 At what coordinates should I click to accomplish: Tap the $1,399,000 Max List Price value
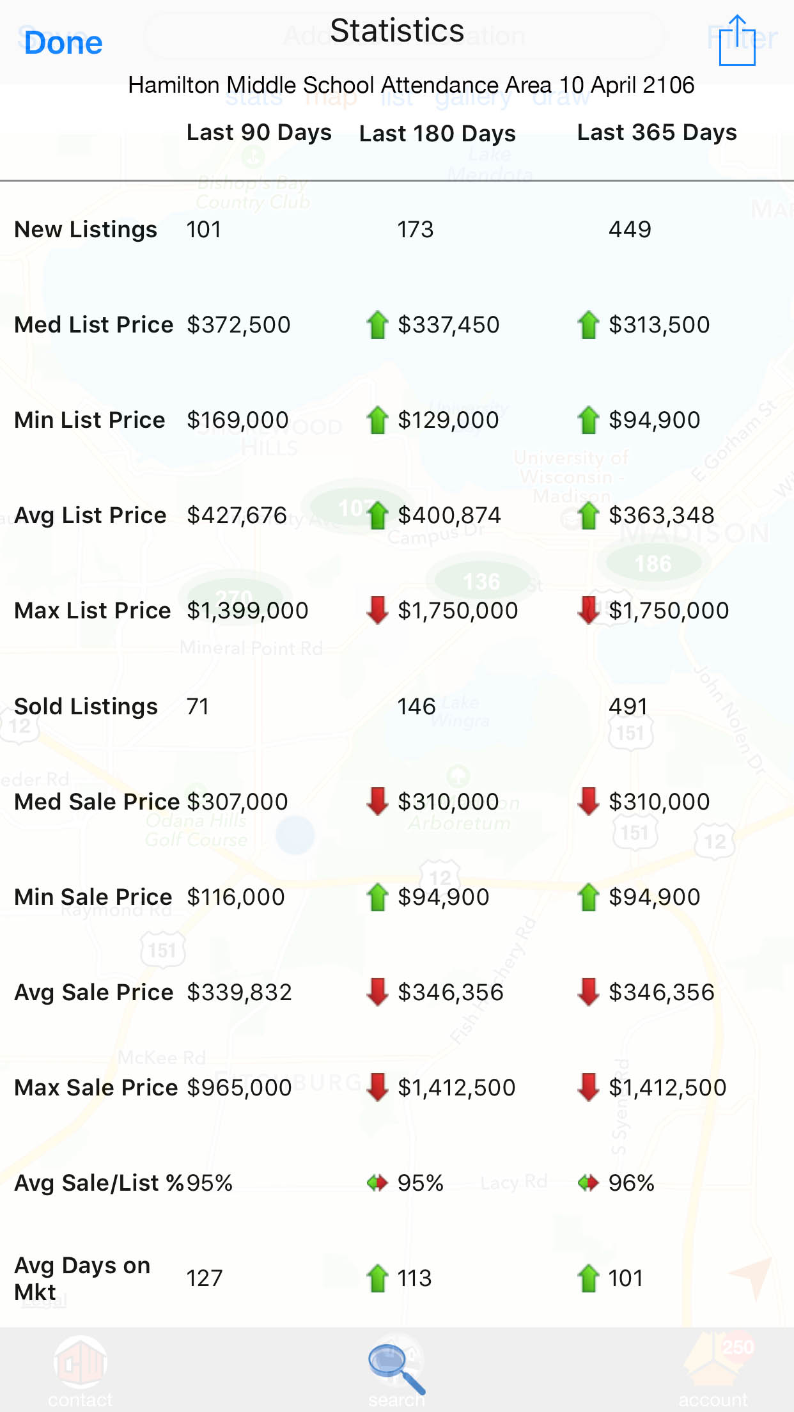coord(247,611)
